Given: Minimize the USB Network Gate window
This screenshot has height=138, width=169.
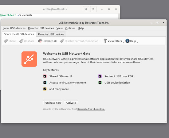Looking at the screenshot, I should tap(151, 23).
